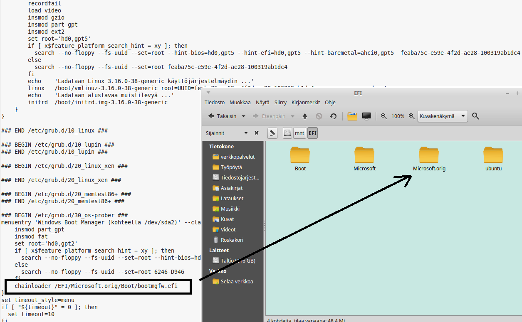Viewport: 522px width, 322px height.
Task: Click the 'BEGIN /etc/grub.d/20_memtest86+' line
Action: (x=66, y=194)
